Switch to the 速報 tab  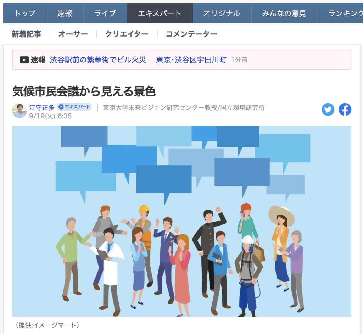65,13
